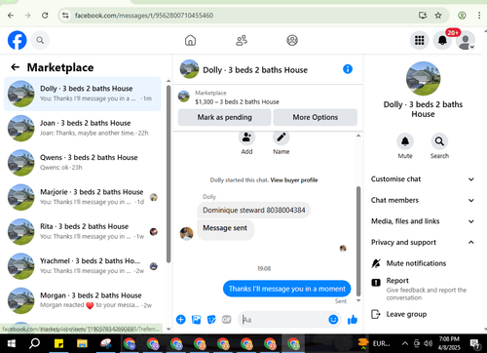
Task: Open Chrome profile icon in toolbar
Action: pos(462,16)
